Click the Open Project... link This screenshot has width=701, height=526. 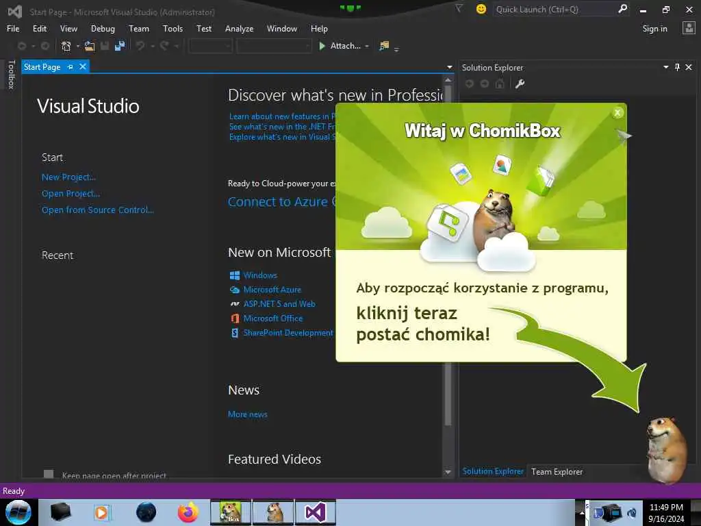71,194
